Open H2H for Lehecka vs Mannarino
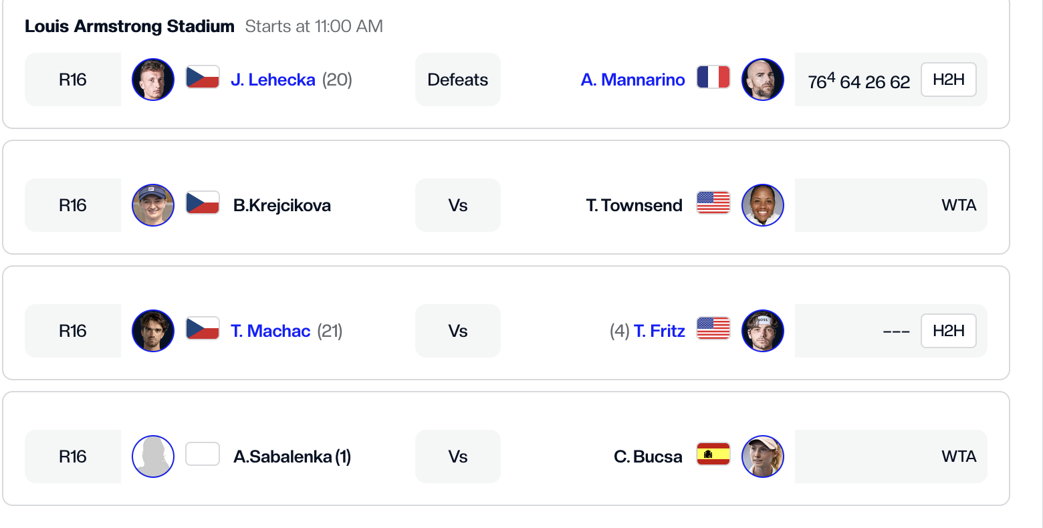 point(949,80)
